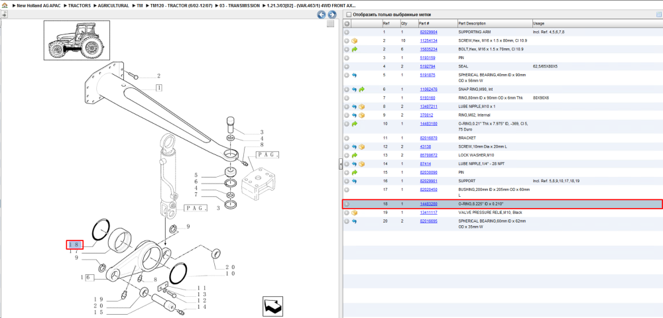Open part number link 13411117
Image resolution: width=663 pixels, height=318 pixels.
click(x=428, y=213)
